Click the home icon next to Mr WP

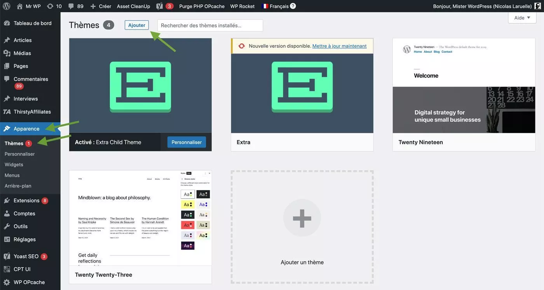tap(20, 6)
